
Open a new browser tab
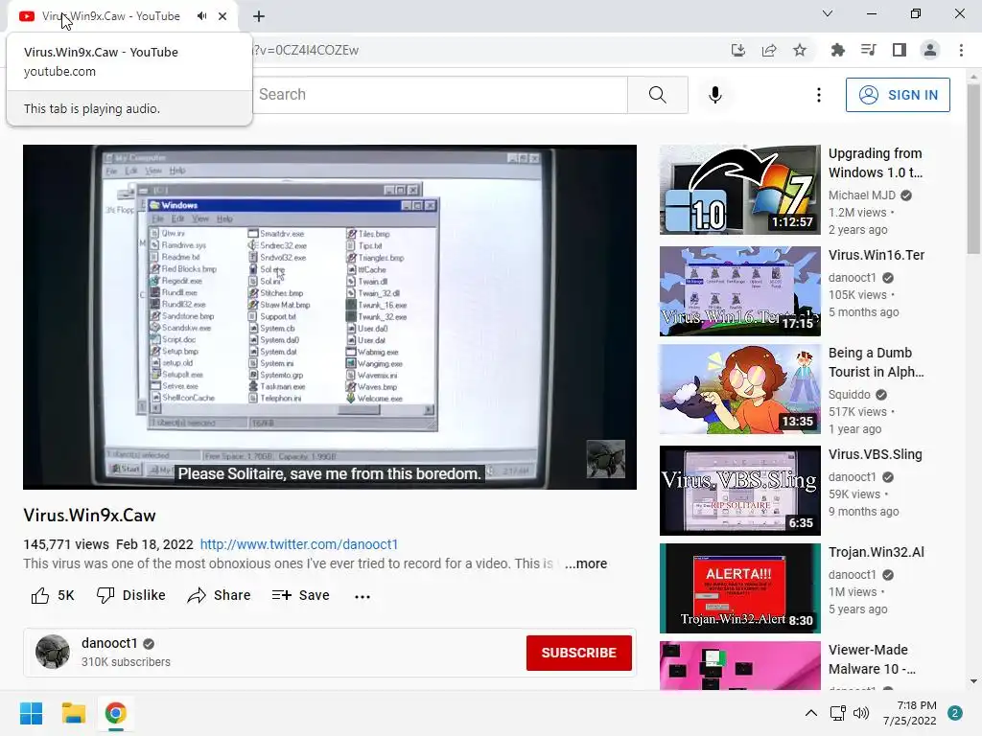point(259,16)
